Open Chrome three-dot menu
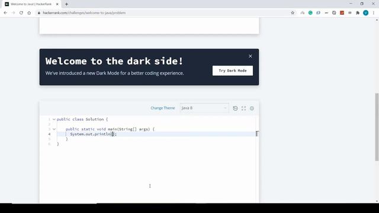Viewport: 379px width, 213px height. (x=374, y=13)
